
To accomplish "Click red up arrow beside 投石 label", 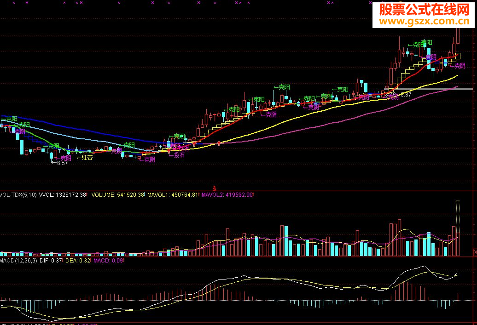I will (x=169, y=151).
